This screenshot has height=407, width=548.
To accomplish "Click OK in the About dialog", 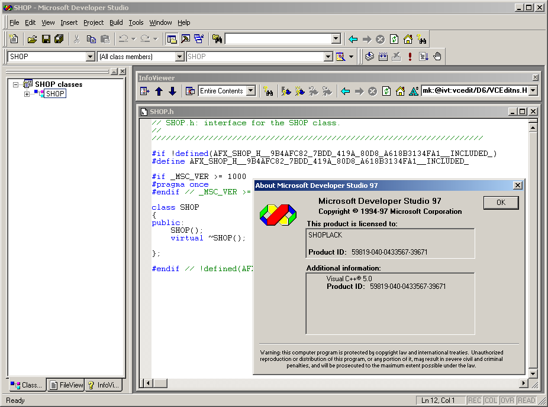I will point(501,202).
